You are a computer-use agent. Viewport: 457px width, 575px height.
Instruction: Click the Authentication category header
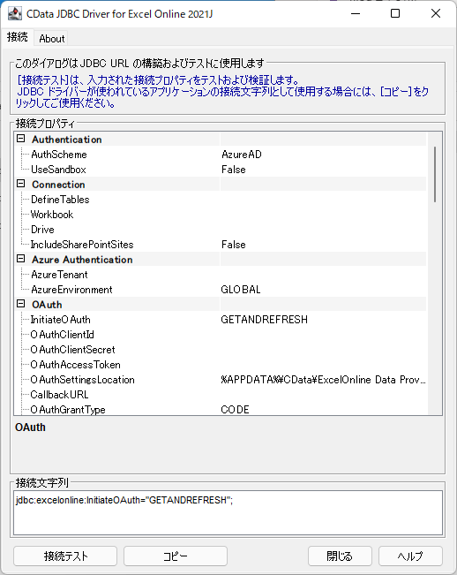67,140
